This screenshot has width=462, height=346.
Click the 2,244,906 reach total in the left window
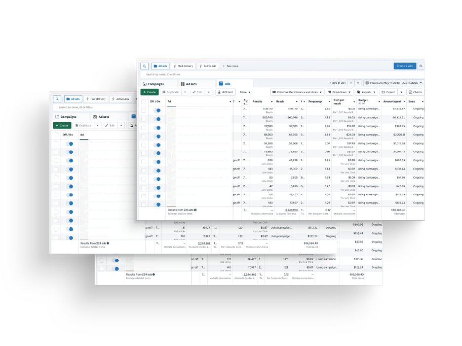point(204,243)
